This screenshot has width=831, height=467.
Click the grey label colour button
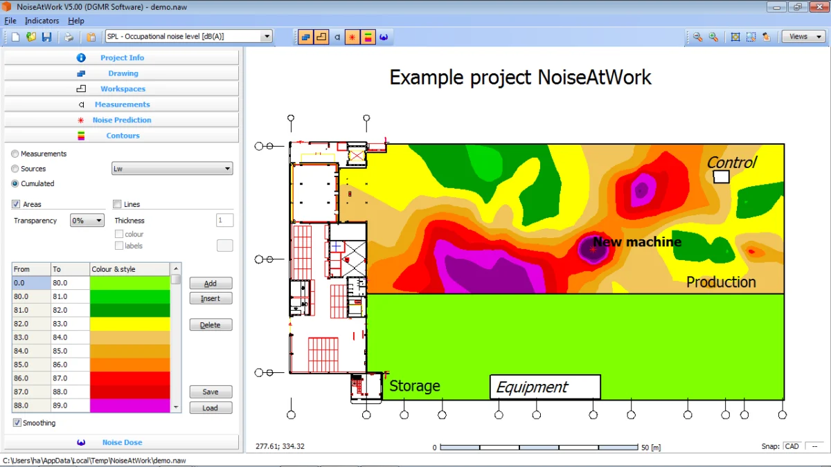pos(225,246)
